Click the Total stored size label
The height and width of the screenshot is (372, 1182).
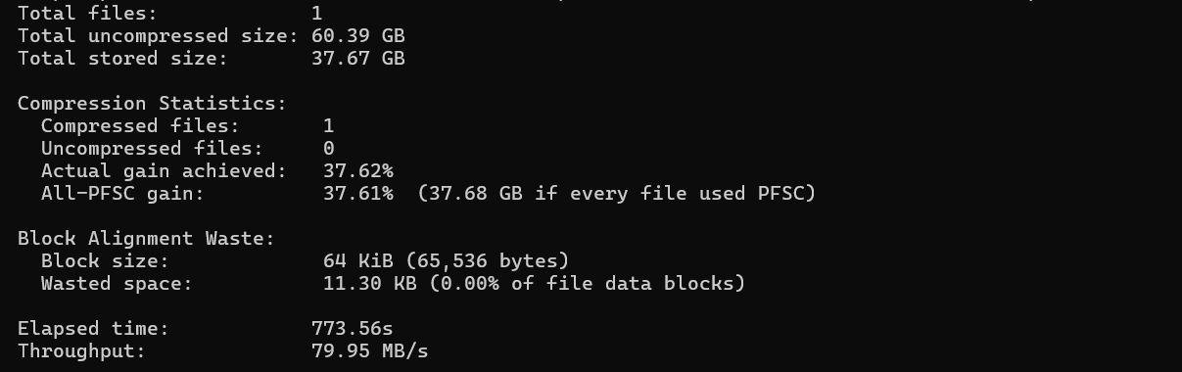(122, 59)
